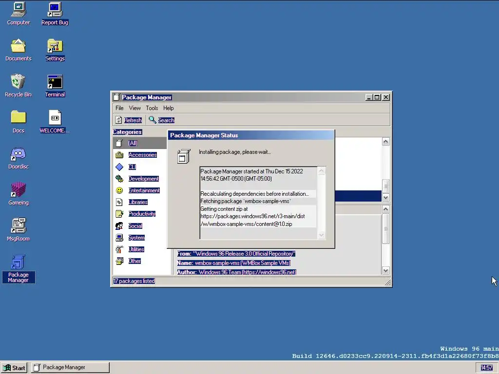Click the System computer icon

pos(119,238)
